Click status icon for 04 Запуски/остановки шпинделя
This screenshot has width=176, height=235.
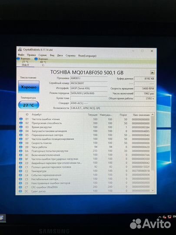[x=21, y=131]
